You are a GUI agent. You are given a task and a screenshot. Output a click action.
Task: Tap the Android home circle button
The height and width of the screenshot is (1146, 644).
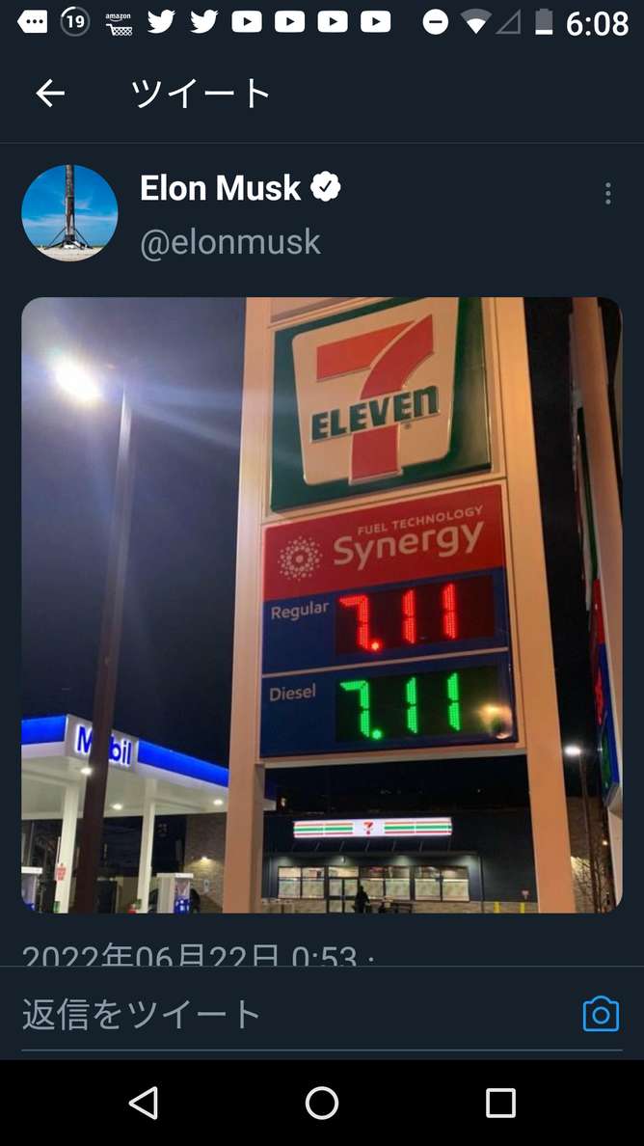(322, 1103)
